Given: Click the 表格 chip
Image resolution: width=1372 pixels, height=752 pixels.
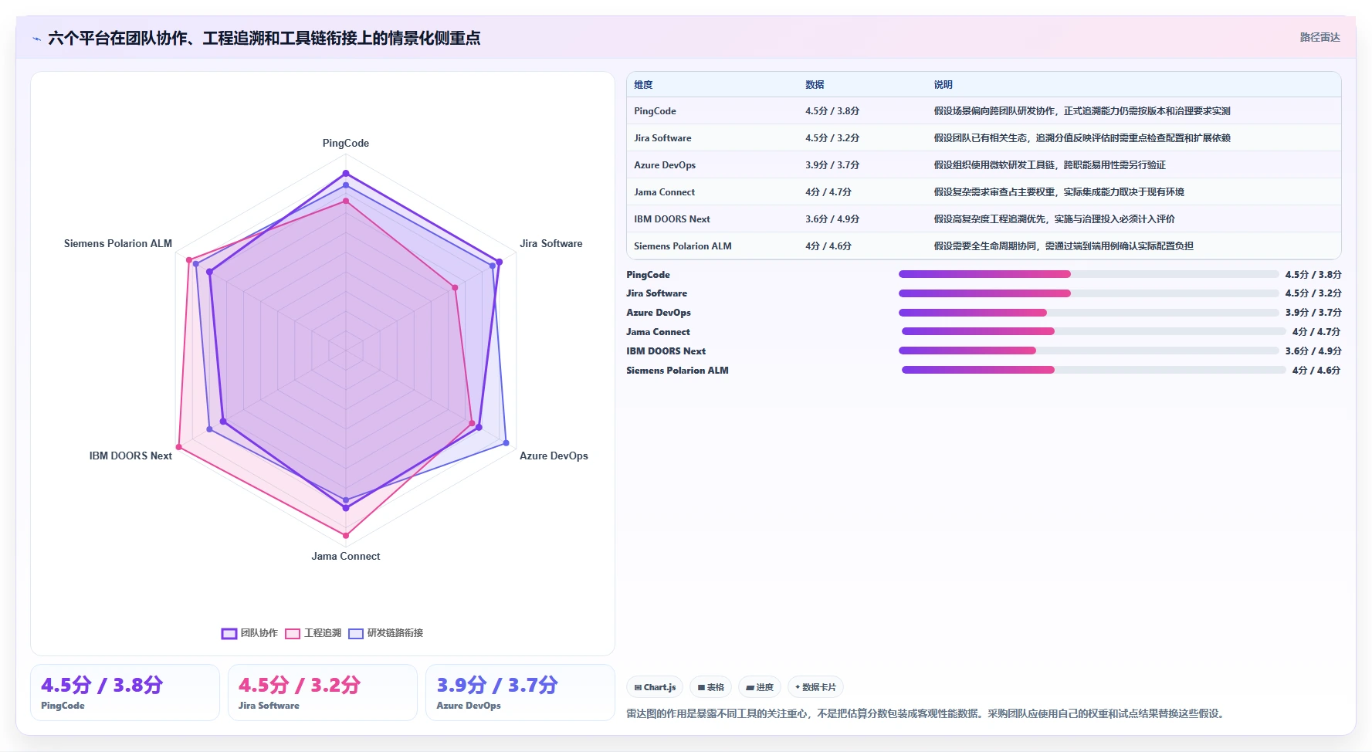Looking at the screenshot, I should point(710,687).
